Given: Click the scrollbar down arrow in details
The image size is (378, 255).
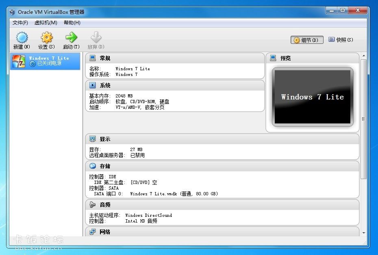Looking at the screenshot, I should [x=363, y=233].
